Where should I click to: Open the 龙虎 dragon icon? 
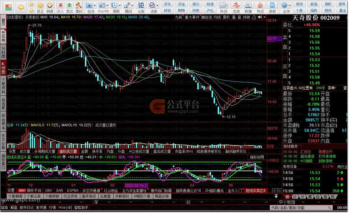pyautogui.click(x=236, y=5)
